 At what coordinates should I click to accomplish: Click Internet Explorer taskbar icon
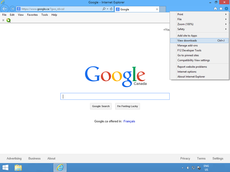pos(60,167)
